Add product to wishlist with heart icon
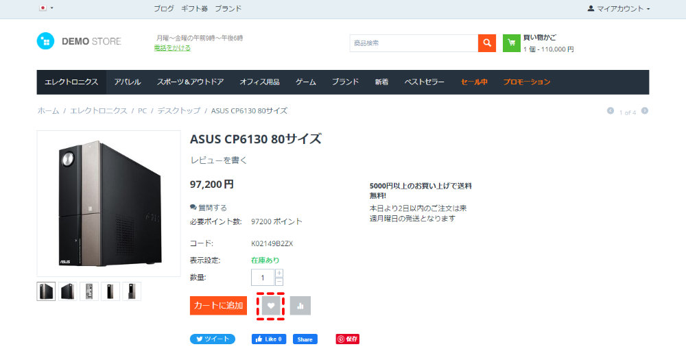The width and height of the screenshot is (686, 362). [271, 306]
